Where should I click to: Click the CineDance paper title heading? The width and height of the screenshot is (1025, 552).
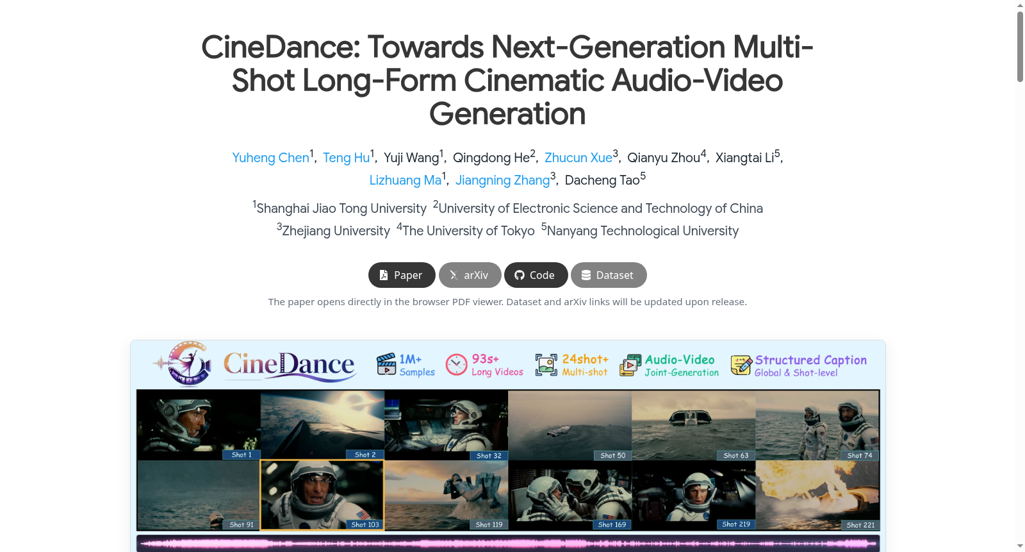(507, 80)
